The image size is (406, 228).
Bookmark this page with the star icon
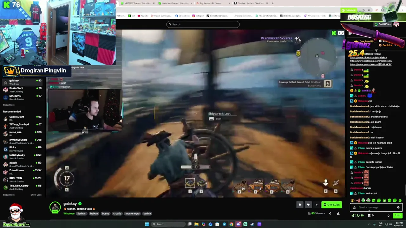[370, 10]
